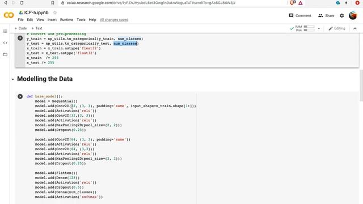The height and width of the screenshot is (204, 363).
Task: Open the Tools menu
Action: point(81,20)
